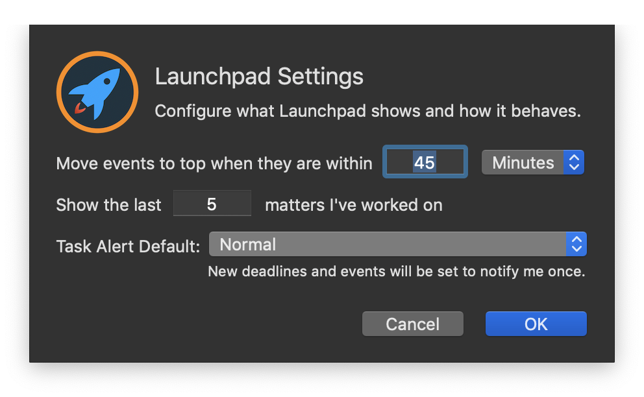
Task: Open the Task Alert Default dropdown
Action: 397,245
